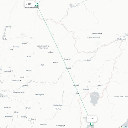The image size is (128, 128).
Task: Click the Jewish Region label
Action: click(93, 37)
